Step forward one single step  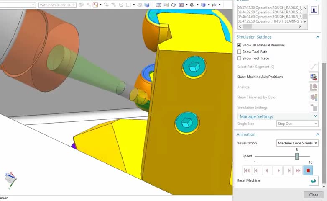click(x=289, y=170)
